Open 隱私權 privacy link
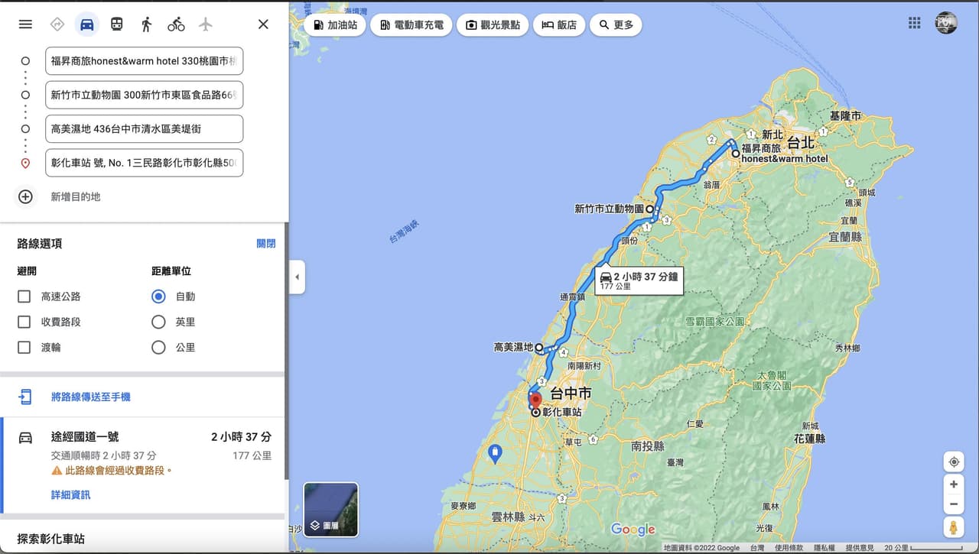 tap(825, 548)
